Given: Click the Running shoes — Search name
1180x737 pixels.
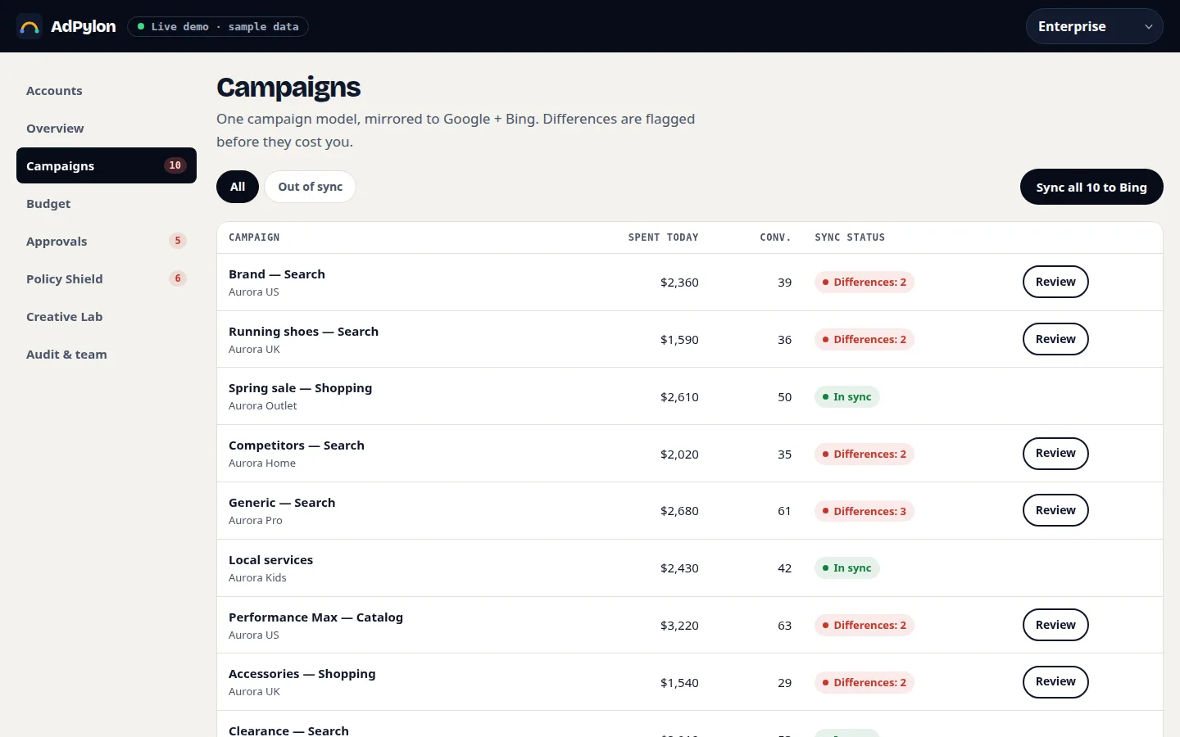Looking at the screenshot, I should click(303, 332).
